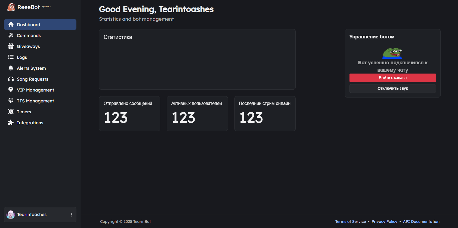Click the VIP Management diamond icon
Viewport: 458px width, 228px height.
[11, 90]
